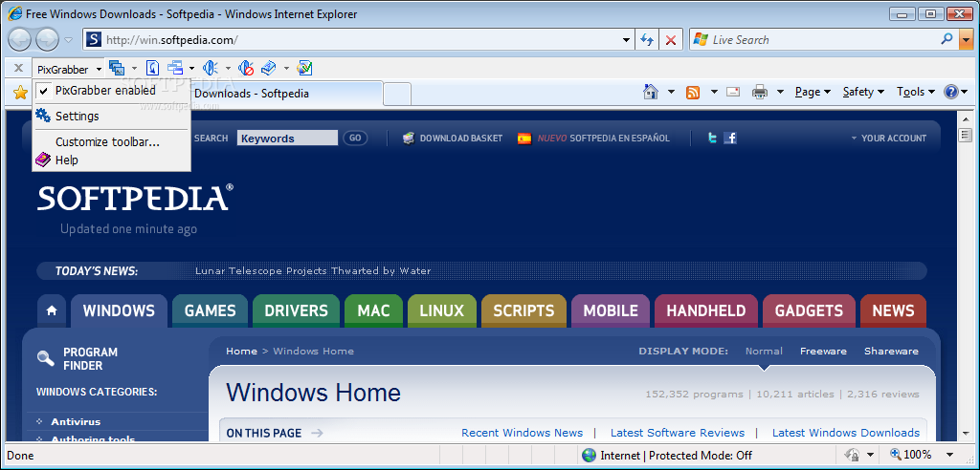Click the Live Search input box
Image resolution: width=980 pixels, height=470 pixels.
point(824,40)
